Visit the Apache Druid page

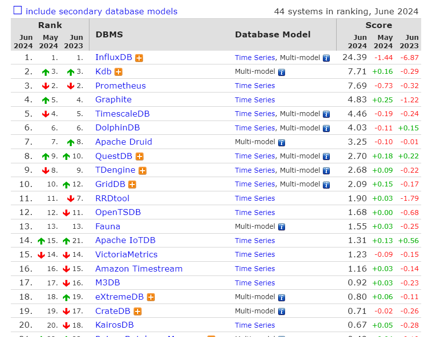[124, 142]
